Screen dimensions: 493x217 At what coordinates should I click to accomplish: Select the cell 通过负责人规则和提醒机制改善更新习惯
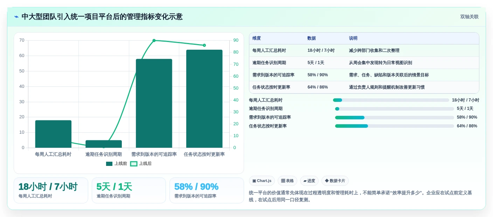(x=387, y=87)
